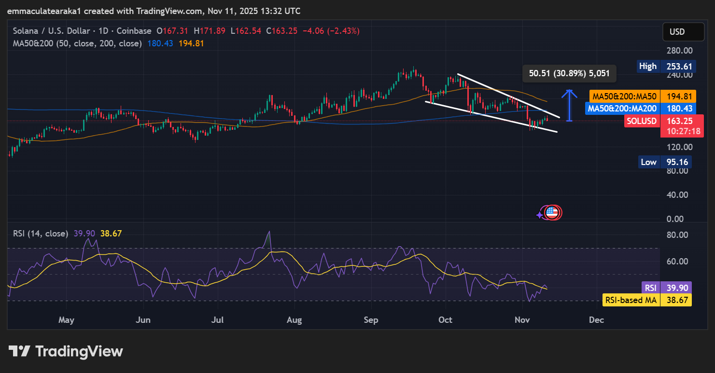Click the purple sparkle event marker
The height and width of the screenshot is (373, 715).
click(x=541, y=215)
